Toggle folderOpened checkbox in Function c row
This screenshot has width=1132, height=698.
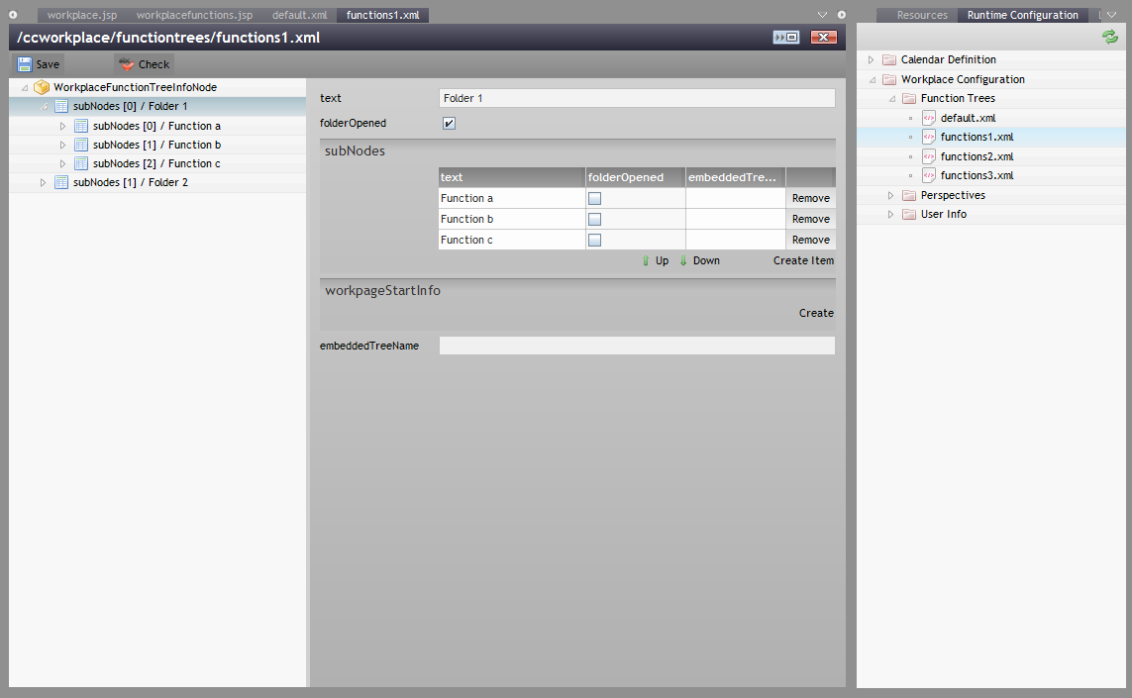click(x=595, y=241)
